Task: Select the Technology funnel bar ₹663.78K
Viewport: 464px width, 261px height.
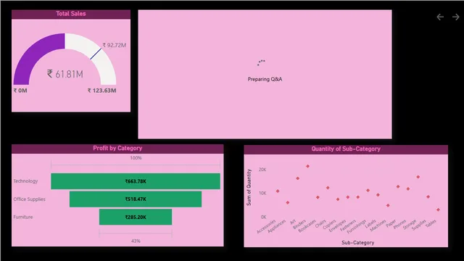Action: pyautogui.click(x=136, y=181)
